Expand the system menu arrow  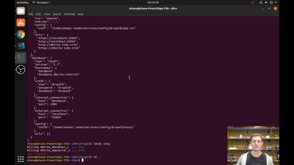(276, 2)
